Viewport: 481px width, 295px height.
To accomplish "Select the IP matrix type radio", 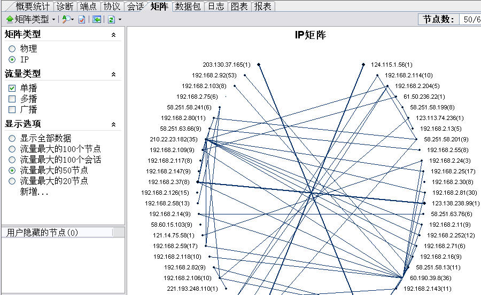I will 12,59.
